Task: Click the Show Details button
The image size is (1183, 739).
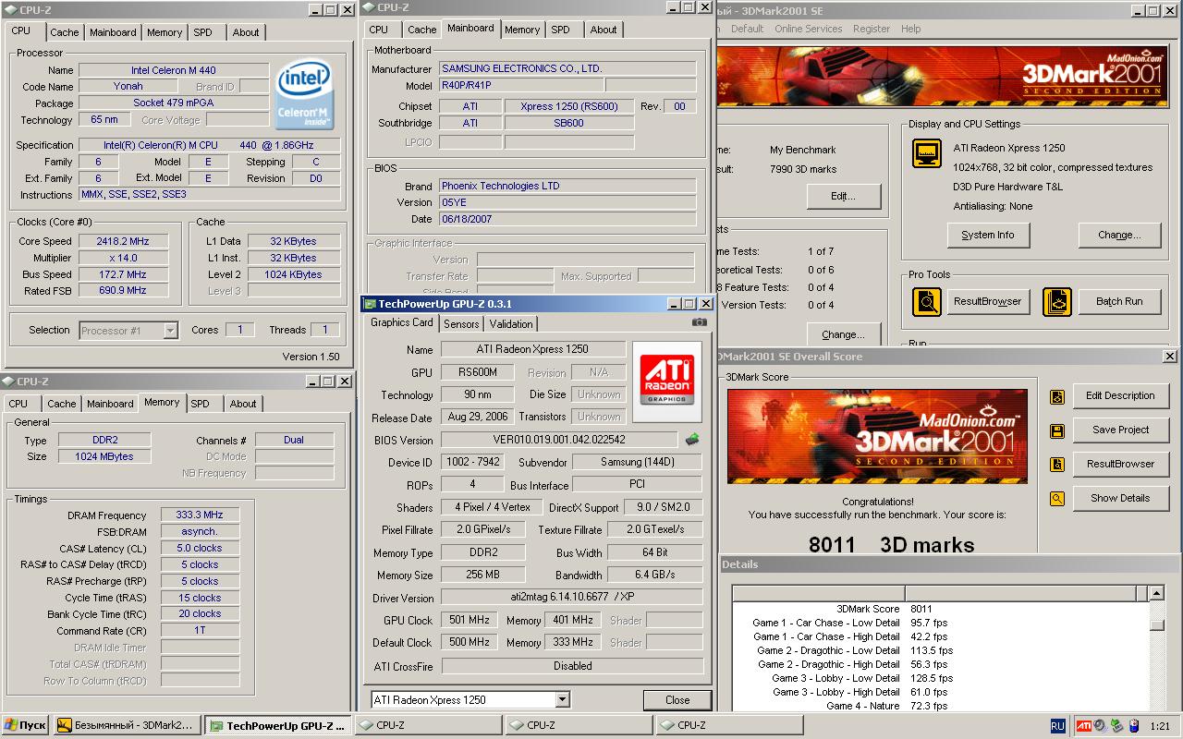Action: tap(1120, 499)
